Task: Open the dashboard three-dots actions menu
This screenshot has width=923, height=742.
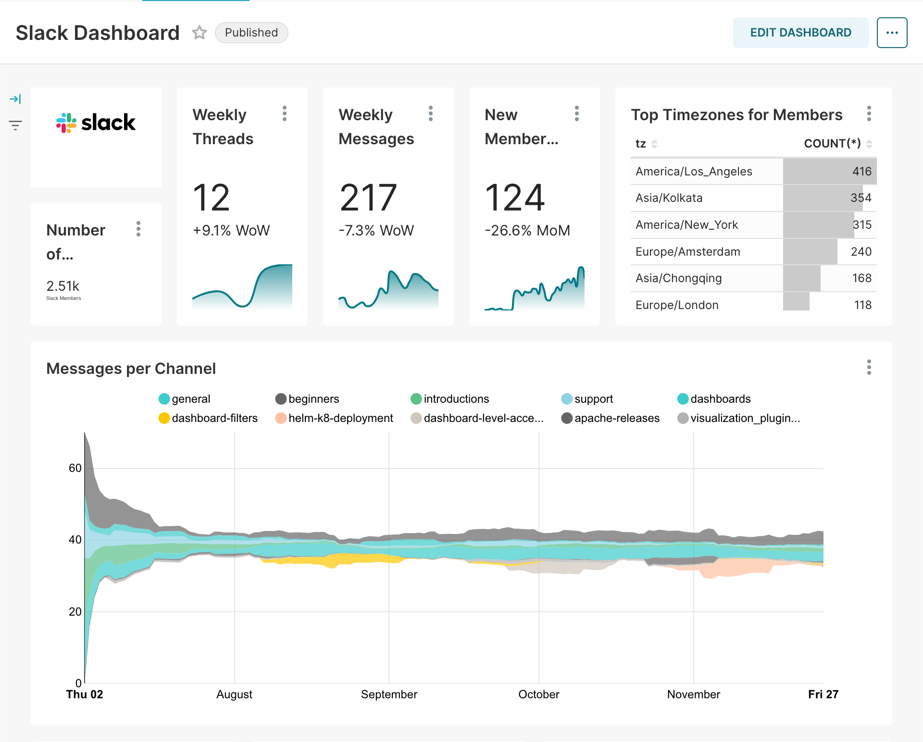Action: click(x=892, y=33)
